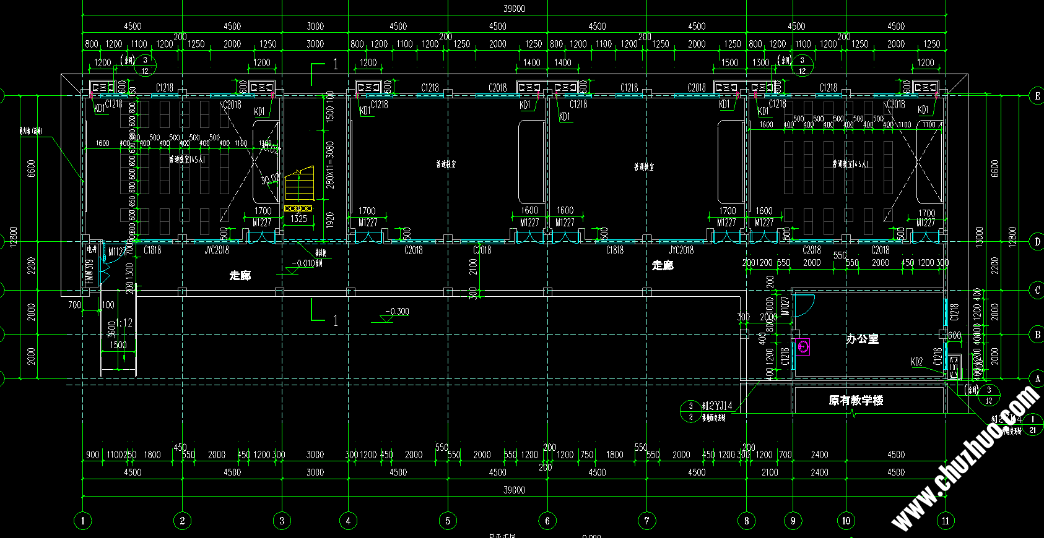Click the 12YJ14 detail reference callout
1044x538 pixels.
click(x=718, y=406)
